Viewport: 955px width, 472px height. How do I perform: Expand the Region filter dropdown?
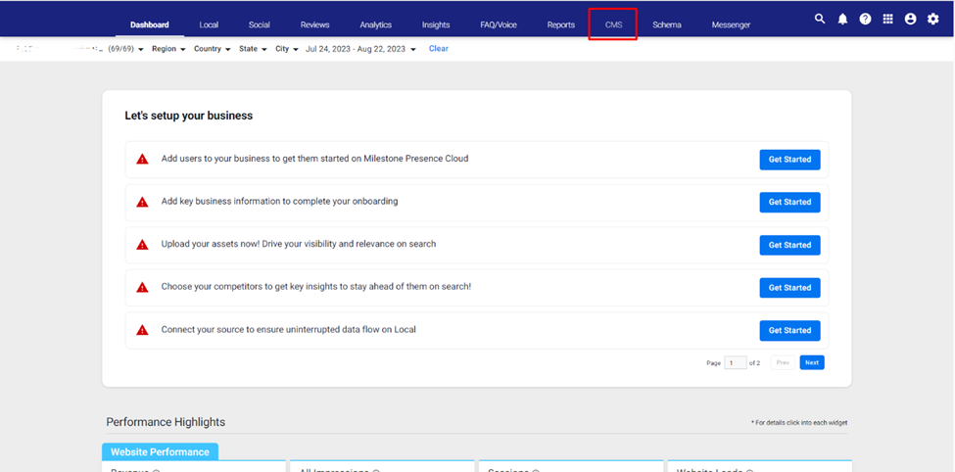coord(168,49)
